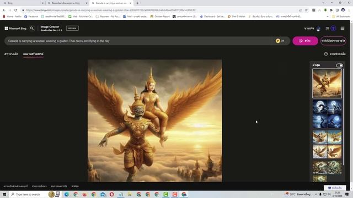Open the second footer link
The image size is (353, 198).
tap(39, 186)
